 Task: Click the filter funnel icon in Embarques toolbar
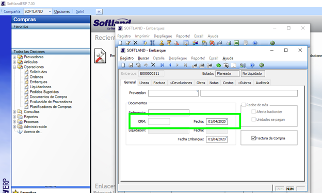(x=144, y=43)
